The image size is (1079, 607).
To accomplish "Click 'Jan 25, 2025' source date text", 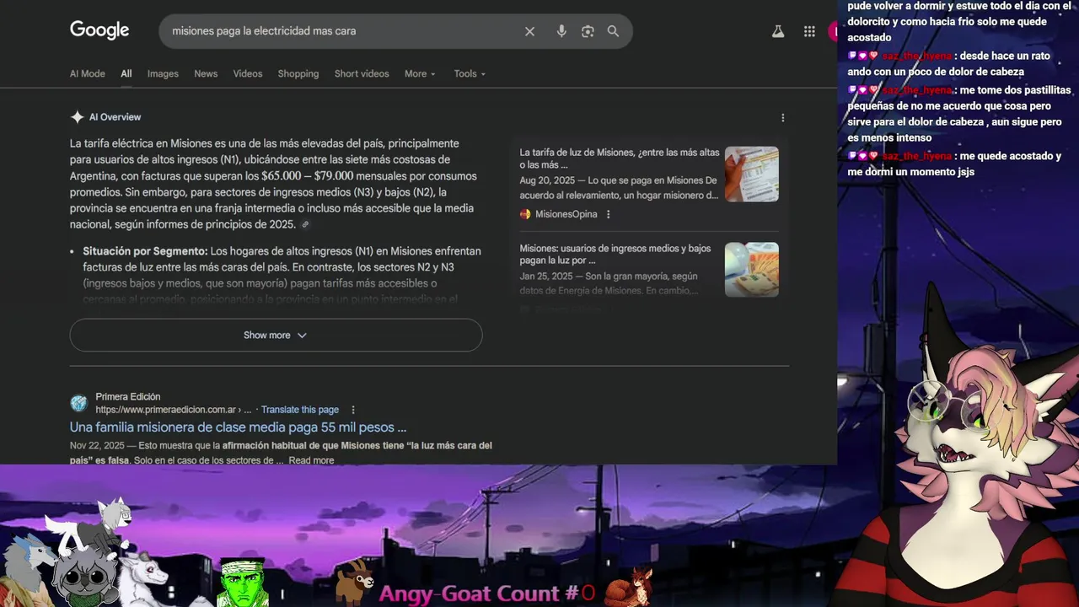I will point(546,277).
